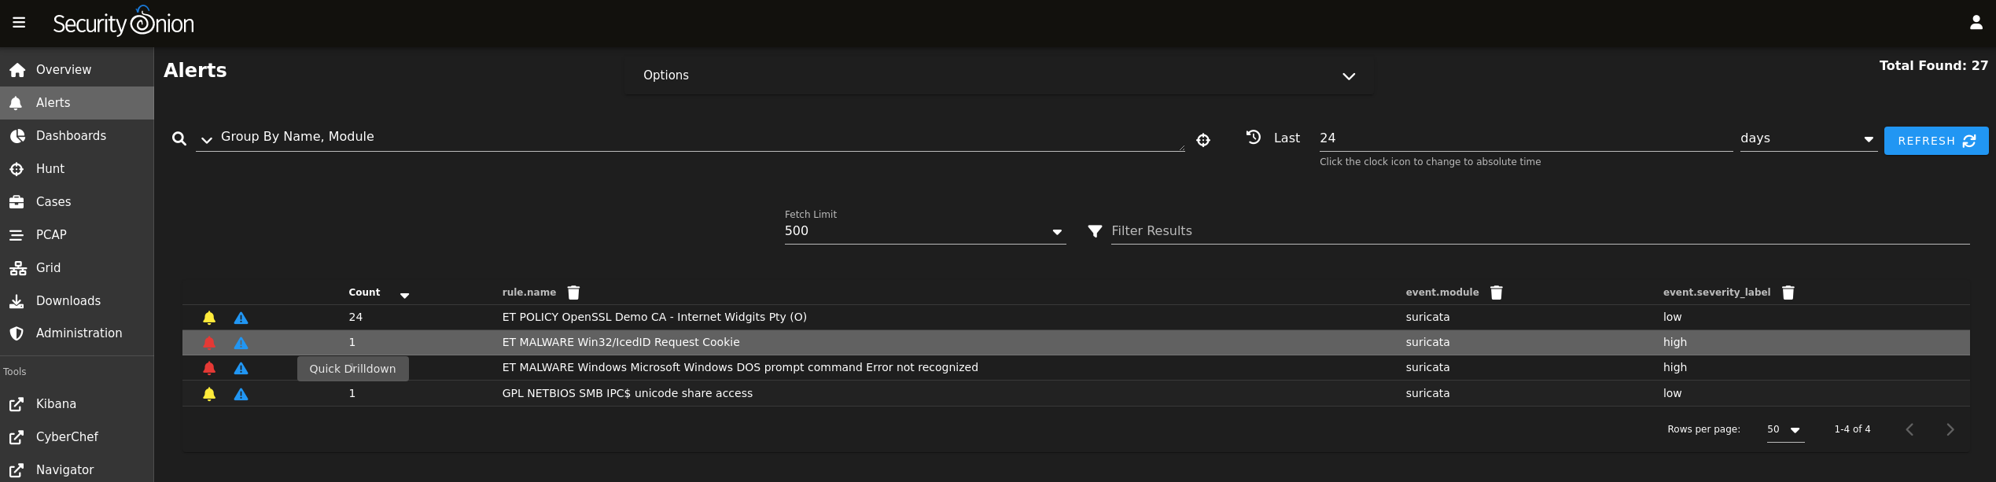This screenshot has width=1996, height=482.
Task: Acknowledge the OpenSSL Demo CA alert bell
Action: (209, 318)
